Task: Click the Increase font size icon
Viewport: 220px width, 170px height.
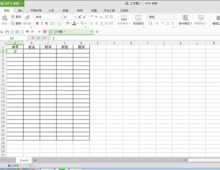Action: click(80, 17)
